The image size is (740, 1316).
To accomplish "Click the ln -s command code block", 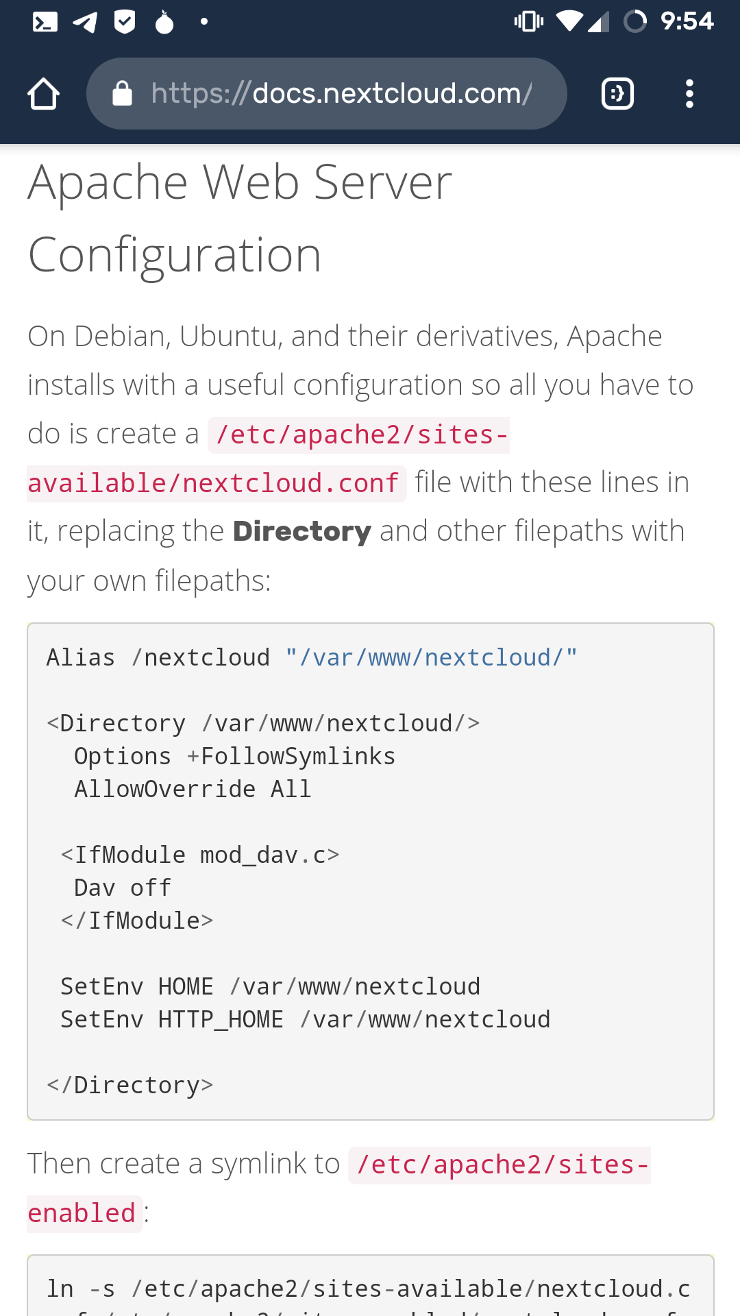I will pos(370,1290).
